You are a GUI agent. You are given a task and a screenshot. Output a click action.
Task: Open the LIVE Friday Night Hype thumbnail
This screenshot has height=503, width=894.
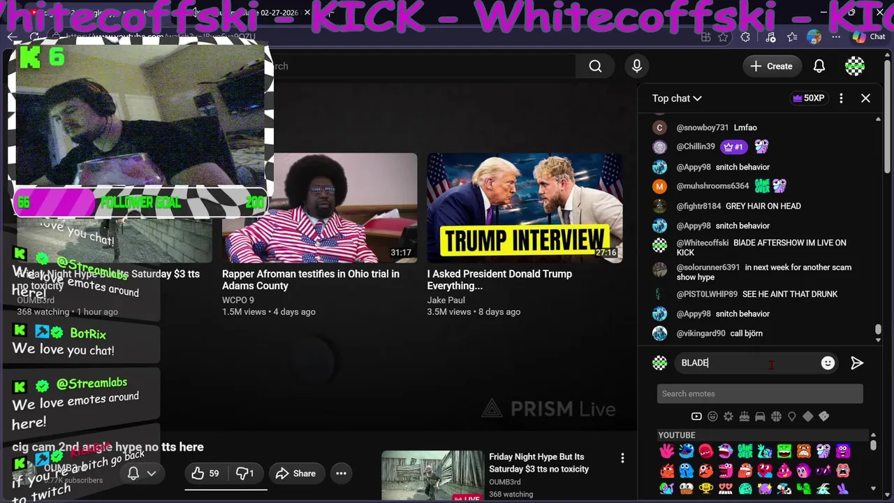click(x=432, y=476)
